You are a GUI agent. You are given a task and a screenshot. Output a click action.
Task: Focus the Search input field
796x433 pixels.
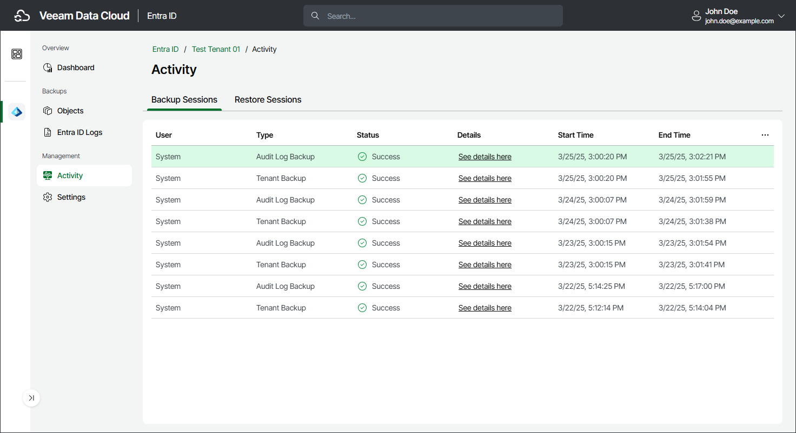[433, 16]
